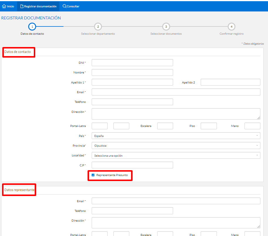Open the Localidad dropdown to select option

[x=176, y=155]
